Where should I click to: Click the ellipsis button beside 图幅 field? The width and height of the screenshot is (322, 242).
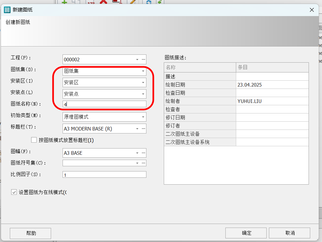[x=143, y=153]
